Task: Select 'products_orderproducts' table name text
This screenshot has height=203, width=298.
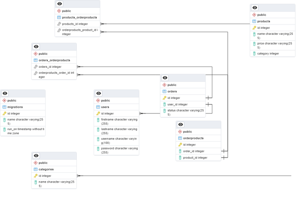Action: coord(80,18)
